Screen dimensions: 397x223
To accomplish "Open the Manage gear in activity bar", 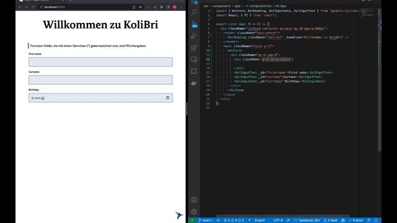I will (x=194, y=212).
